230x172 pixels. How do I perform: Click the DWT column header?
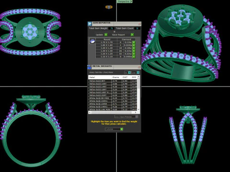point(126,77)
